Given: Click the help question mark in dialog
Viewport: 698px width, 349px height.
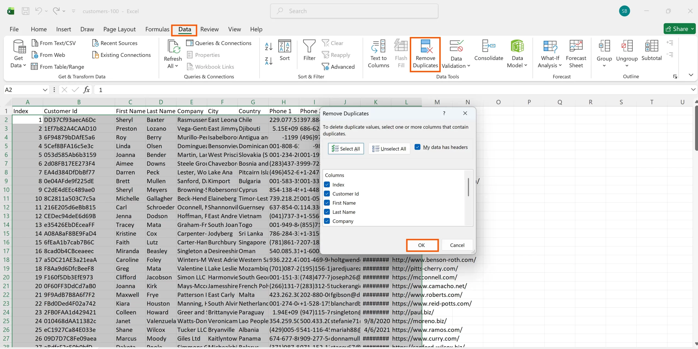Looking at the screenshot, I should (x=444, y=113).
